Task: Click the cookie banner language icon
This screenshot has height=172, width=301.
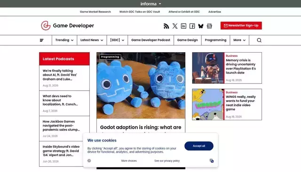Action: point(212,161)
